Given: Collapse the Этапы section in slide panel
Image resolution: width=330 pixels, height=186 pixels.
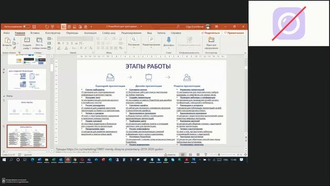Looking at the screenshot, I should [x=4, y=96].
